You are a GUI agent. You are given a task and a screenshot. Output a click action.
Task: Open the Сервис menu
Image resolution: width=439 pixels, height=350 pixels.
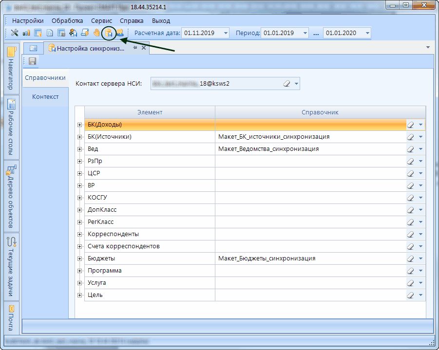(101, 21)
